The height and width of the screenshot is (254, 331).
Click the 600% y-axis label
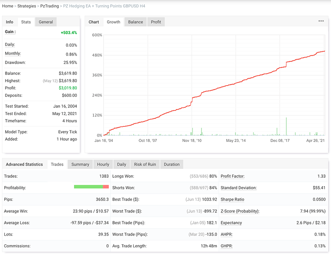(97, 35)
